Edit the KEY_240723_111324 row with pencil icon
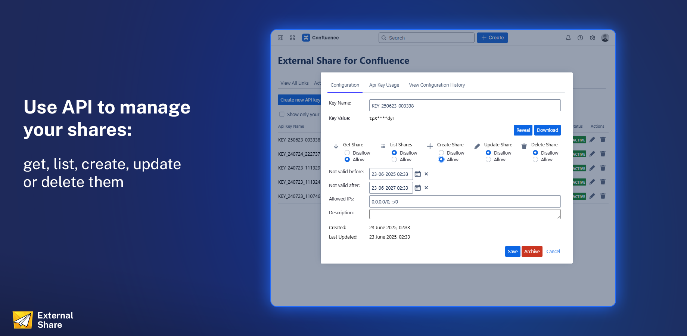The width and height of the screenshot is (687, 336). [x=592, y=182]
